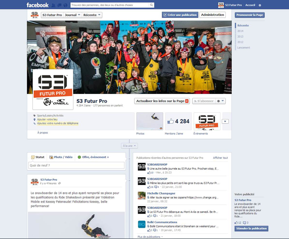Image resolution: width=289 pixels, height=239 pixels.
Task: Open the account settings gear in the top bar
Action: [260, 5]
